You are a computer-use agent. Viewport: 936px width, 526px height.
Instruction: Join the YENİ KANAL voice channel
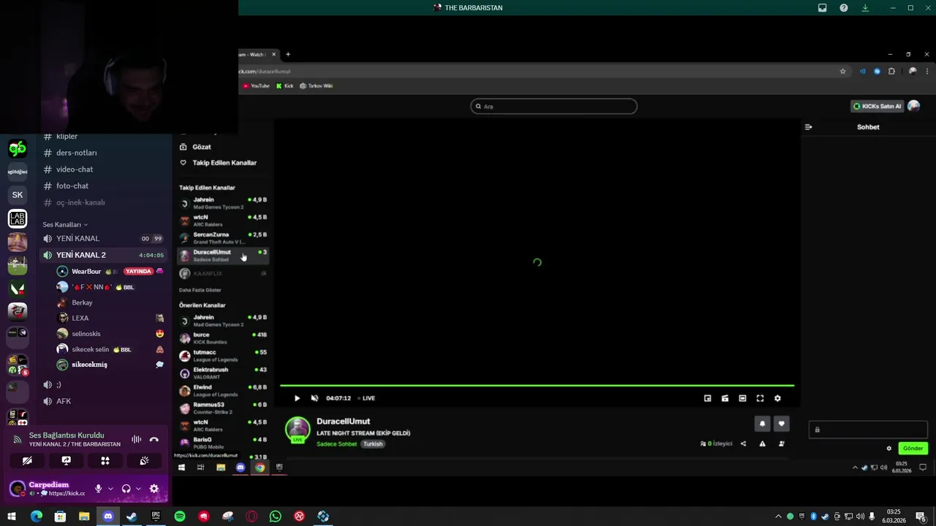point(103,239)
